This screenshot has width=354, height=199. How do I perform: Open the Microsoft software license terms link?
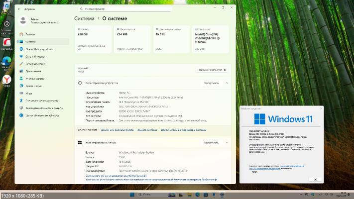pos(151,180)
